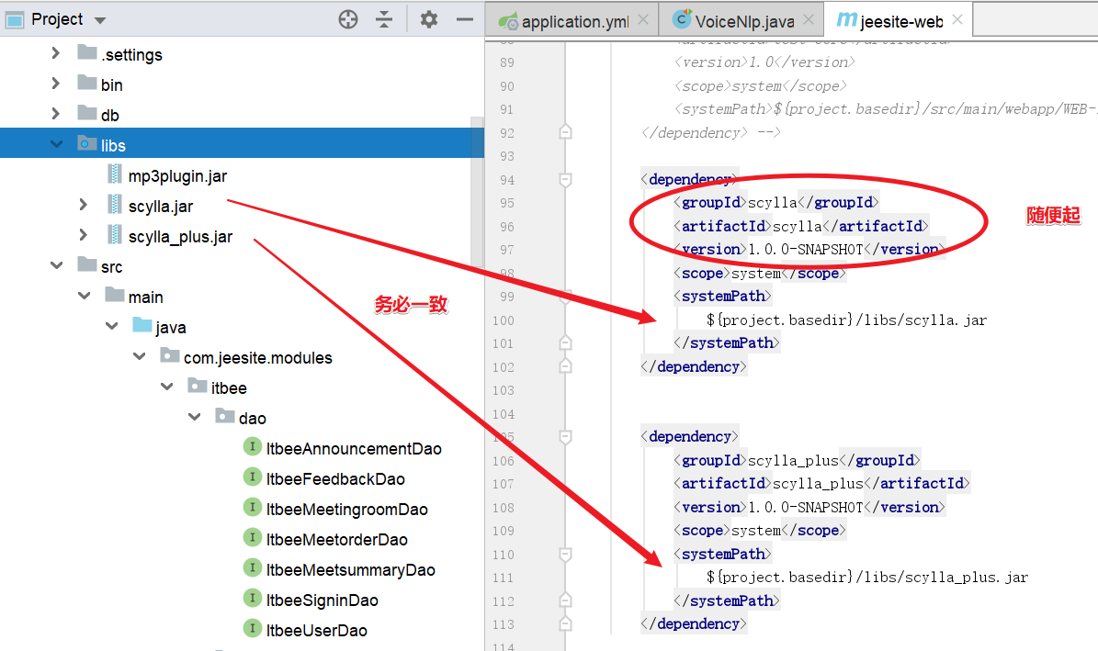Open ItbeeSigninDao from the tree
This screenshot has height=651, width=1098.
point(323,600)
